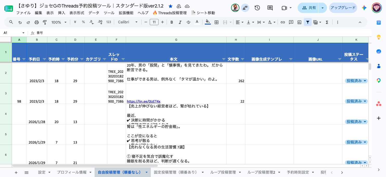This screenshot has height=177, width=386.
Task: Open the Keep side panel
Action: pos(379,37)
